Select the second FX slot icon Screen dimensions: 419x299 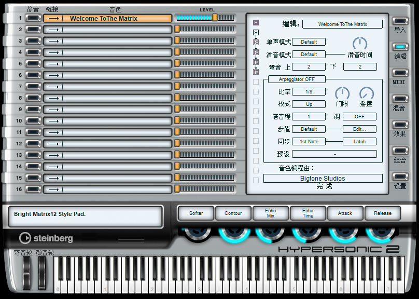(256, 52)
